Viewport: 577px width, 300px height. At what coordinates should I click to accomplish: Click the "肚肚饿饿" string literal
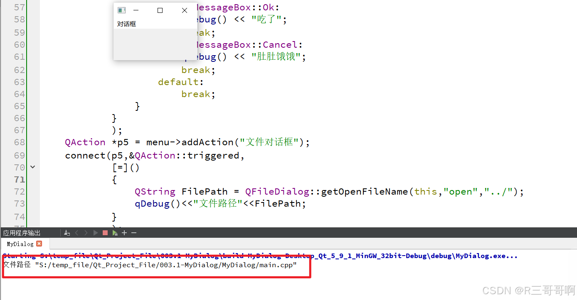coord(276,56)
